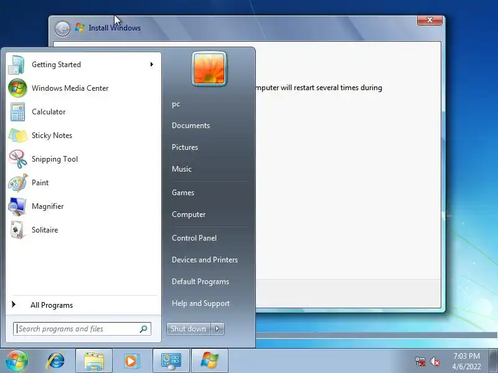Click the Search programs and files box
Screen dimensions: 498x373
point(82,329)
